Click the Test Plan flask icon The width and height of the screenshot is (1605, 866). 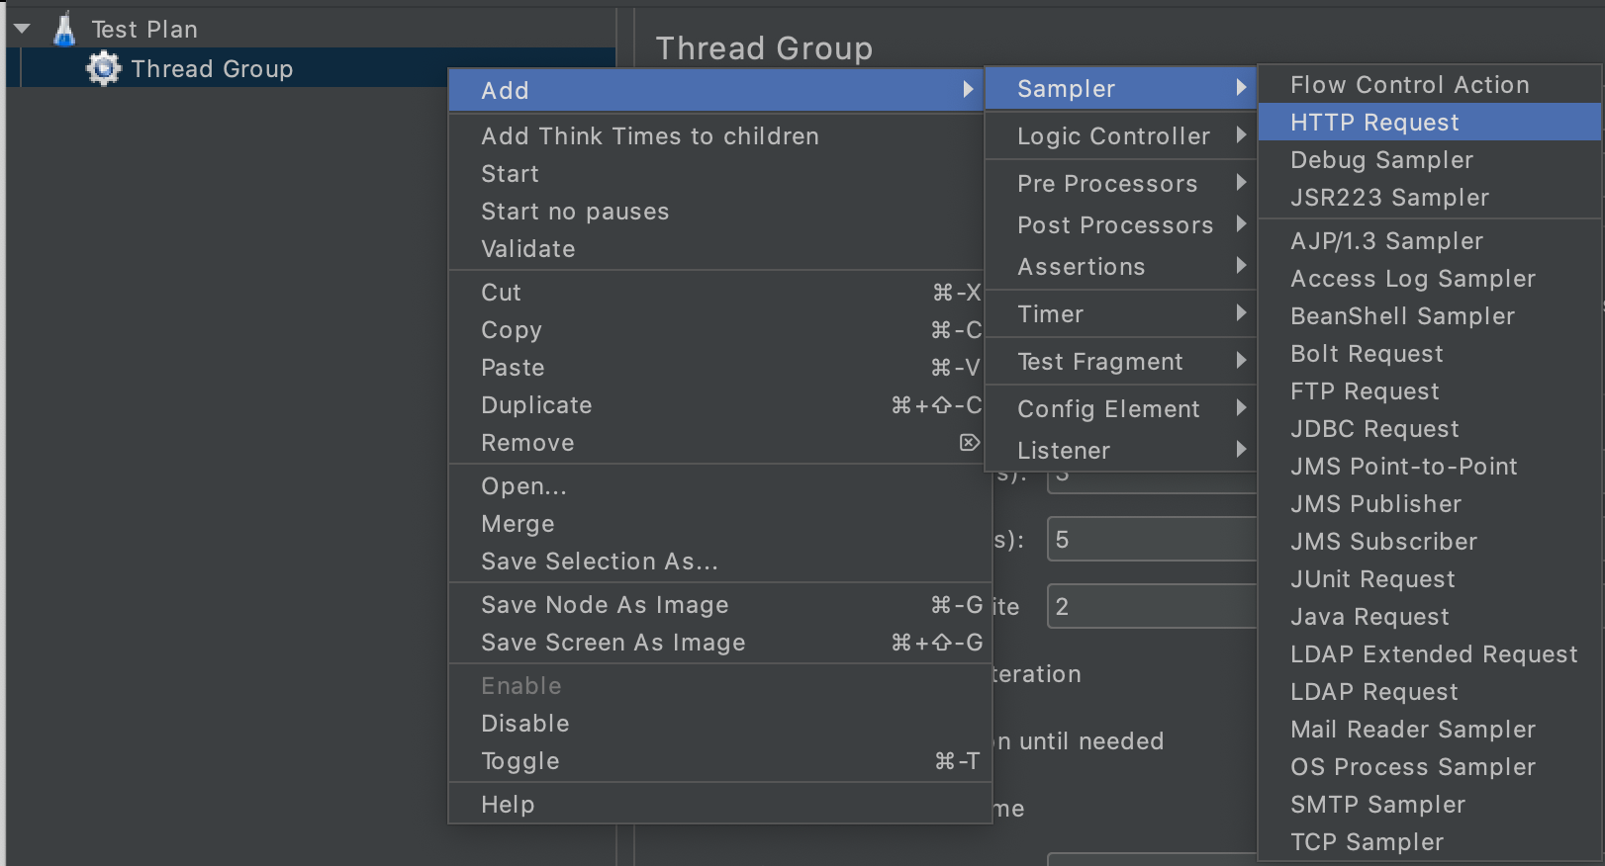[64, 29]
